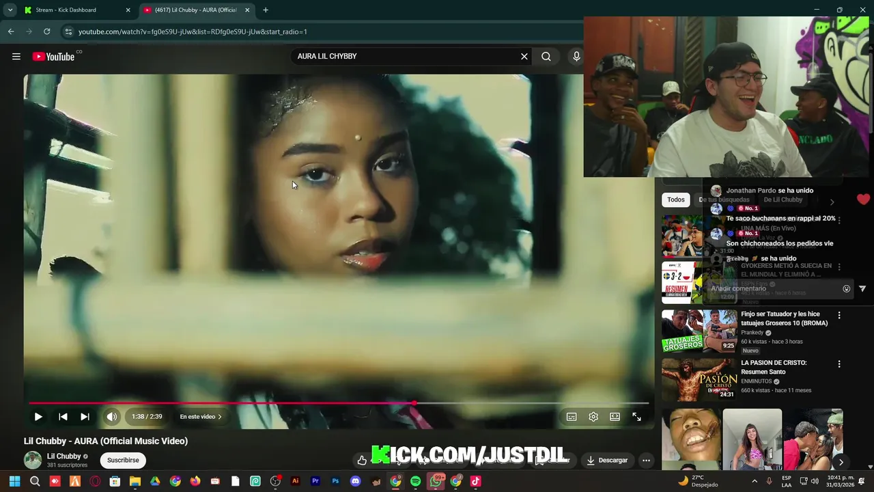Screen dimensions: 874x492
Task: Mute the video volume
Action: [x=112, y=416]
